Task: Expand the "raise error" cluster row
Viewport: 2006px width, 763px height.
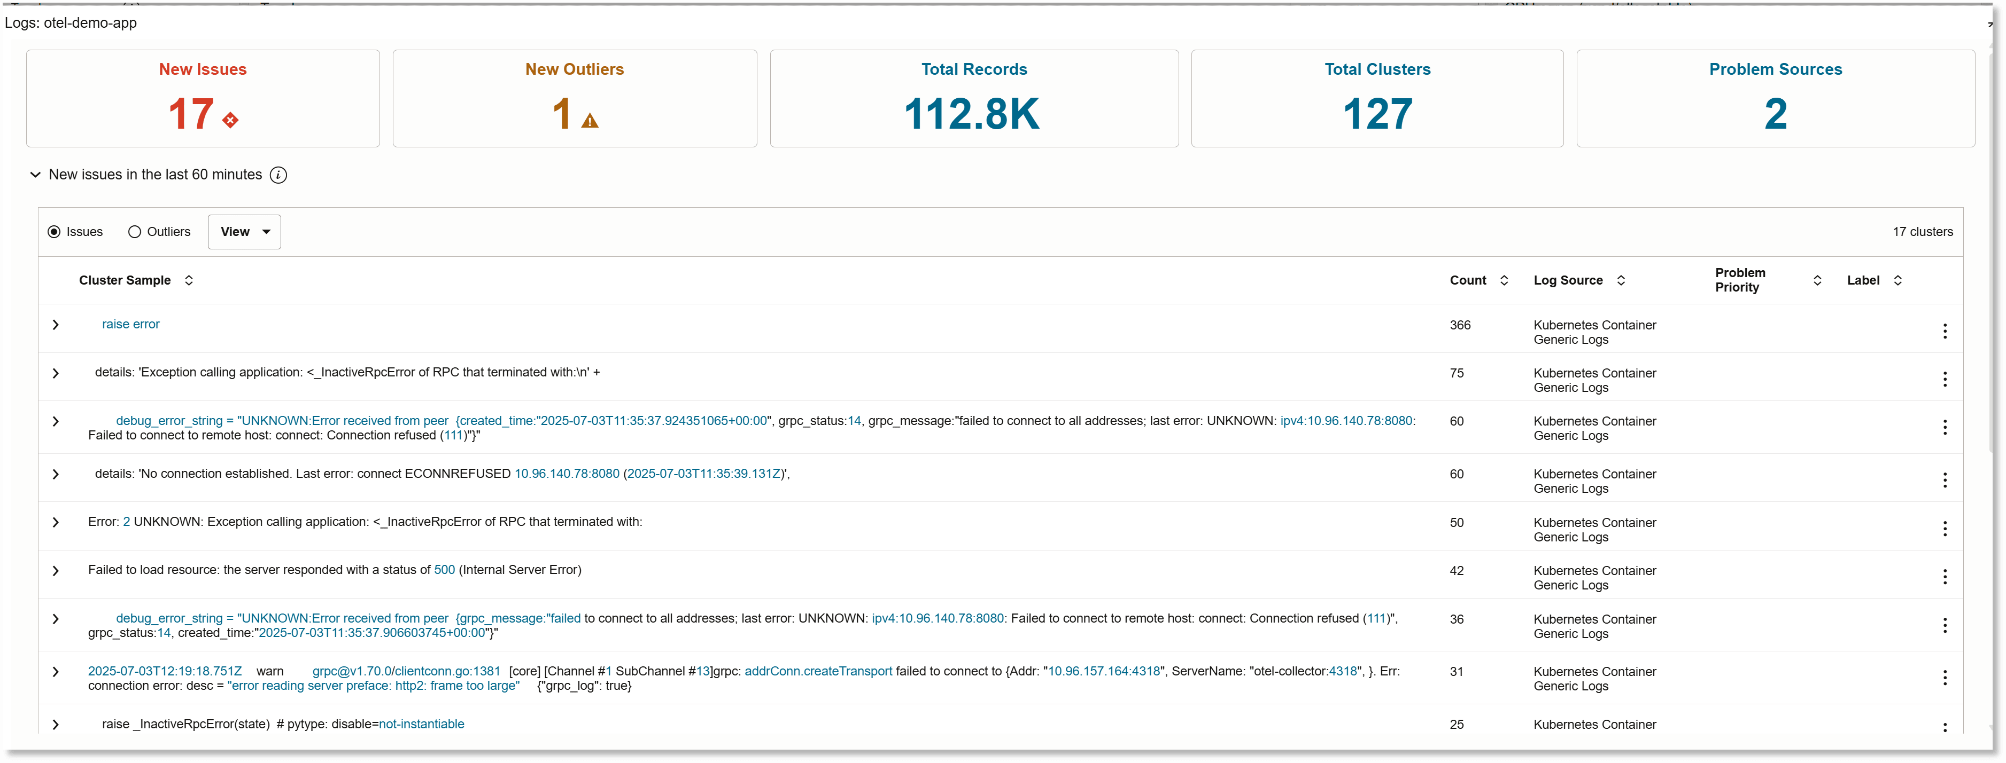Action: [55, 325]
